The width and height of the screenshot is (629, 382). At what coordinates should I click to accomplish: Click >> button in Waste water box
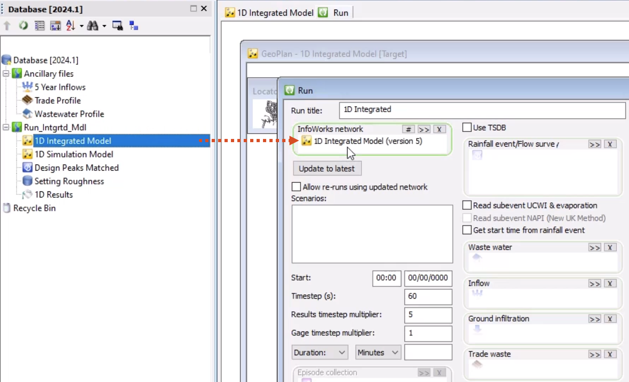click(x=595, y=247)
